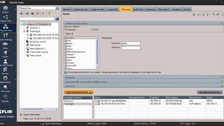Select the ONVIF discovery method

tap(92, 29)
